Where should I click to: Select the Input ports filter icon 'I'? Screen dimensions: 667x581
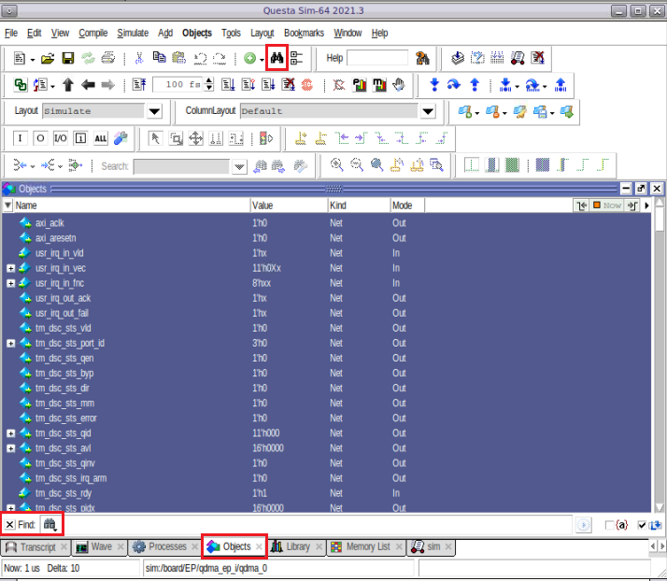tap(21, 138)
